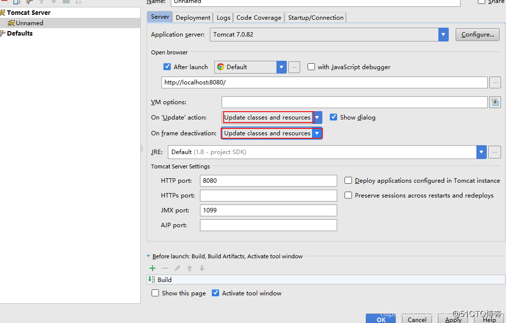Click the localhost URL input field
This screenshot has width=506, height=323.
[x=324, y=82]
